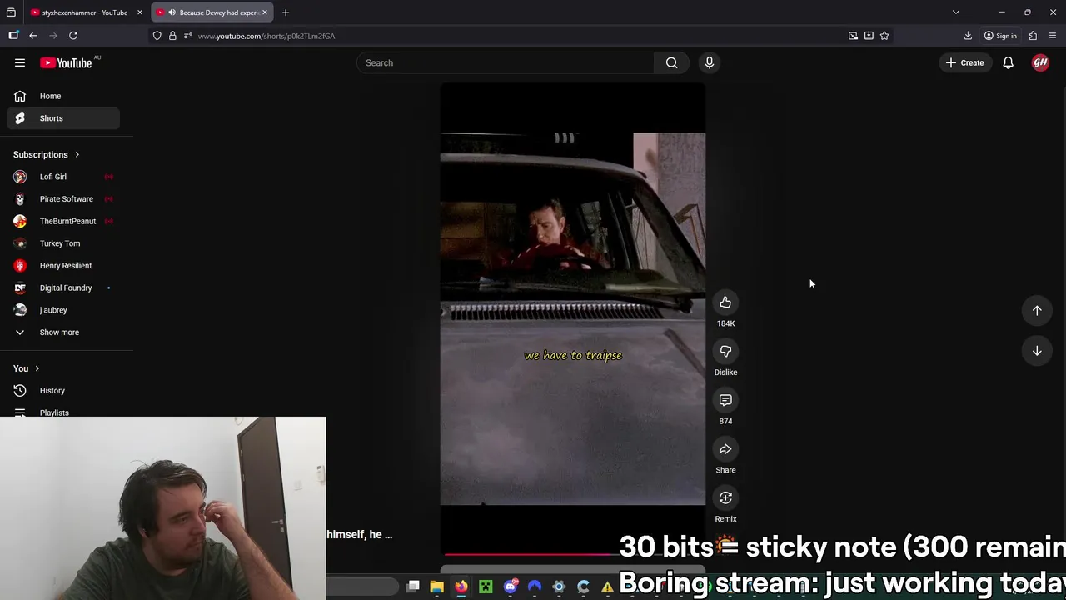Open Firefox from the taskbar
1066x600 pixels.
[x=461, y=587]
